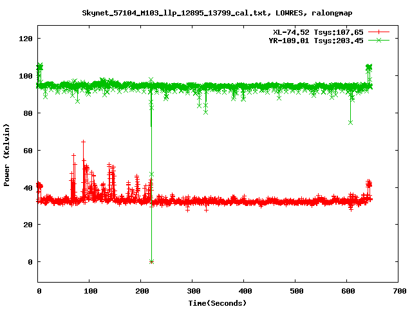Viewport: 412px width, 309px height.
Task: Click the x-axis tick label 500
Action: pyautogui.click(x=296, y=291)
